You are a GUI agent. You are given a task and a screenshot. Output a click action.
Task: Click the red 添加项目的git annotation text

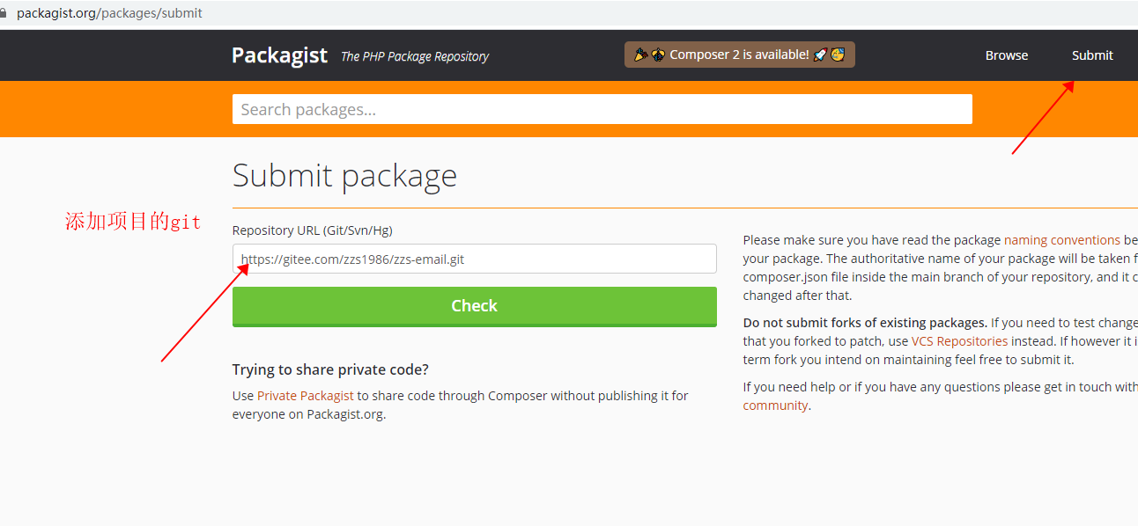(x=133, y=222)
